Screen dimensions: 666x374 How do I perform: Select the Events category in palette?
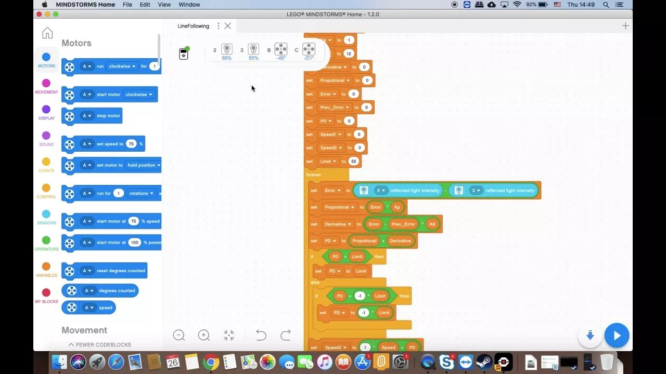coord(46,165)
